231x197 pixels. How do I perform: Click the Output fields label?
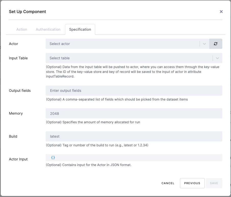coord(20,91)
